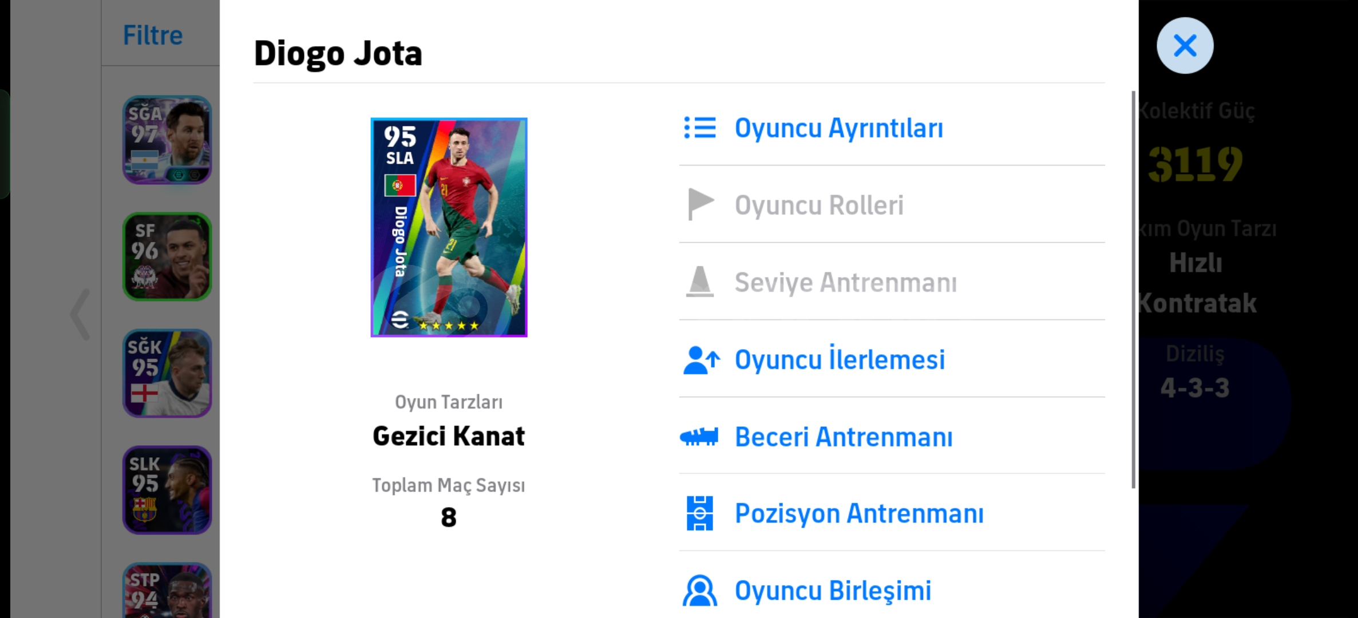The height and width of the screenshot is (618, 1358).
Task: Click the Seviye Antrenmanı cone icon
Action: tap(700, 282)
